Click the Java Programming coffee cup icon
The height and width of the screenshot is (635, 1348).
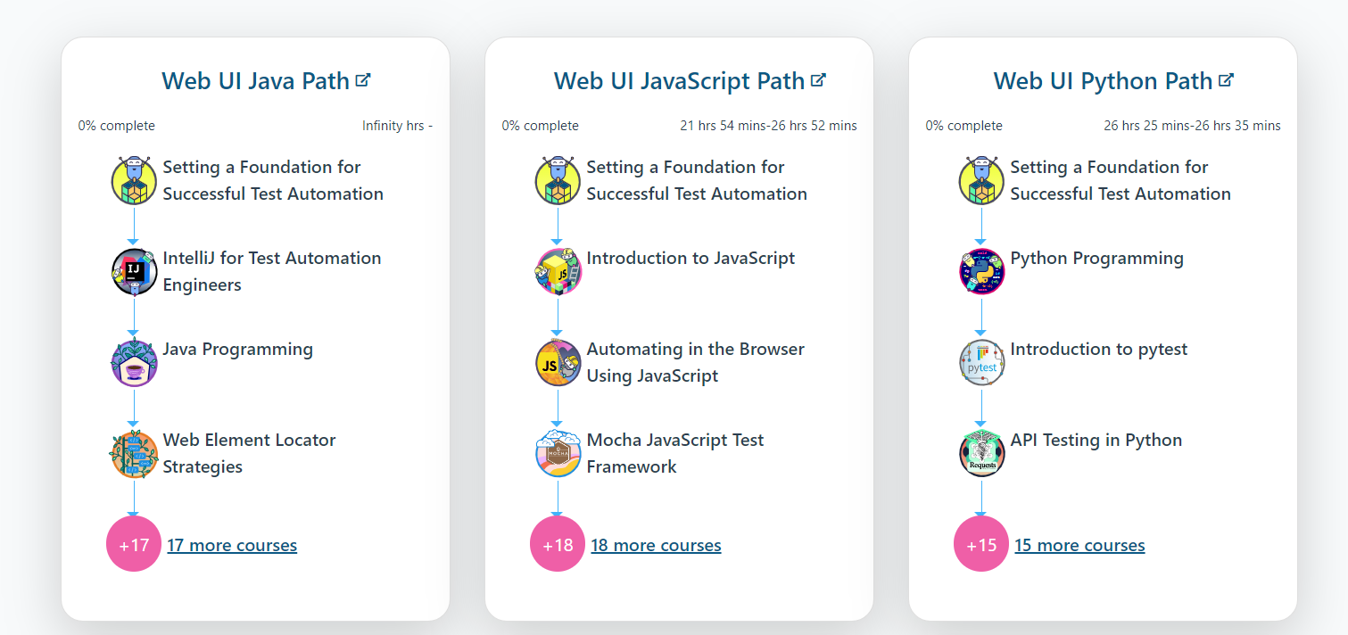click(134, 363)
